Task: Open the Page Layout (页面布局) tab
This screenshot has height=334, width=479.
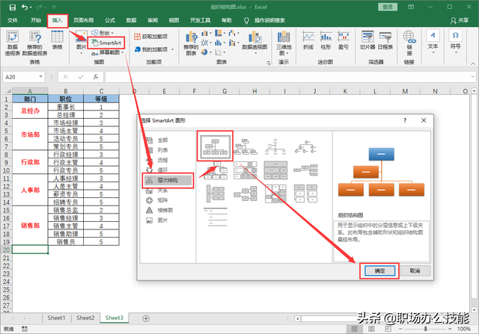Action: tap(83, 20)
